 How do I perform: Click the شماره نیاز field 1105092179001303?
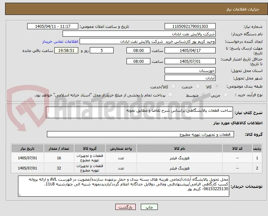point(190,26)
